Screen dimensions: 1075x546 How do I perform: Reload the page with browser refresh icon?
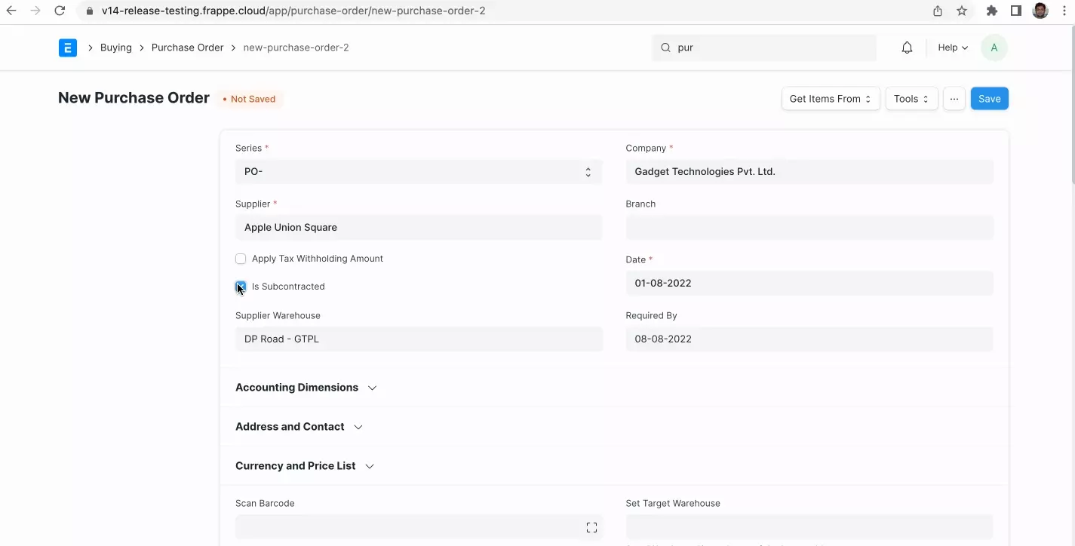tap(60, 11)
